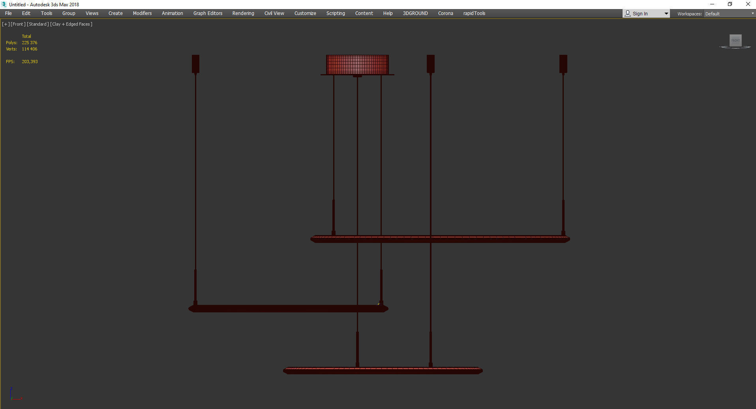
Task: Click the viewport [+] general menu label
Action: click(6, 24)
